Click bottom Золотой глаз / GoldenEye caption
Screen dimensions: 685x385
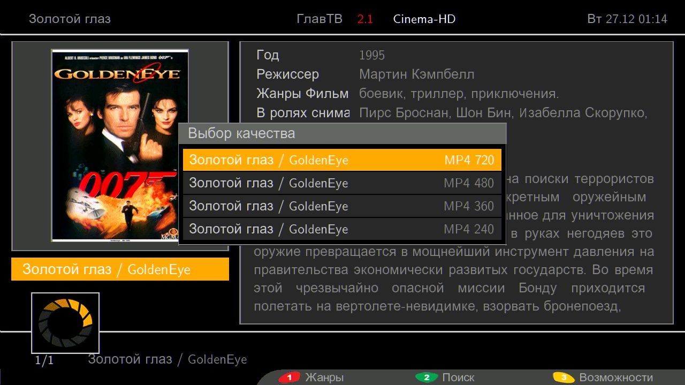coord(168,359)
